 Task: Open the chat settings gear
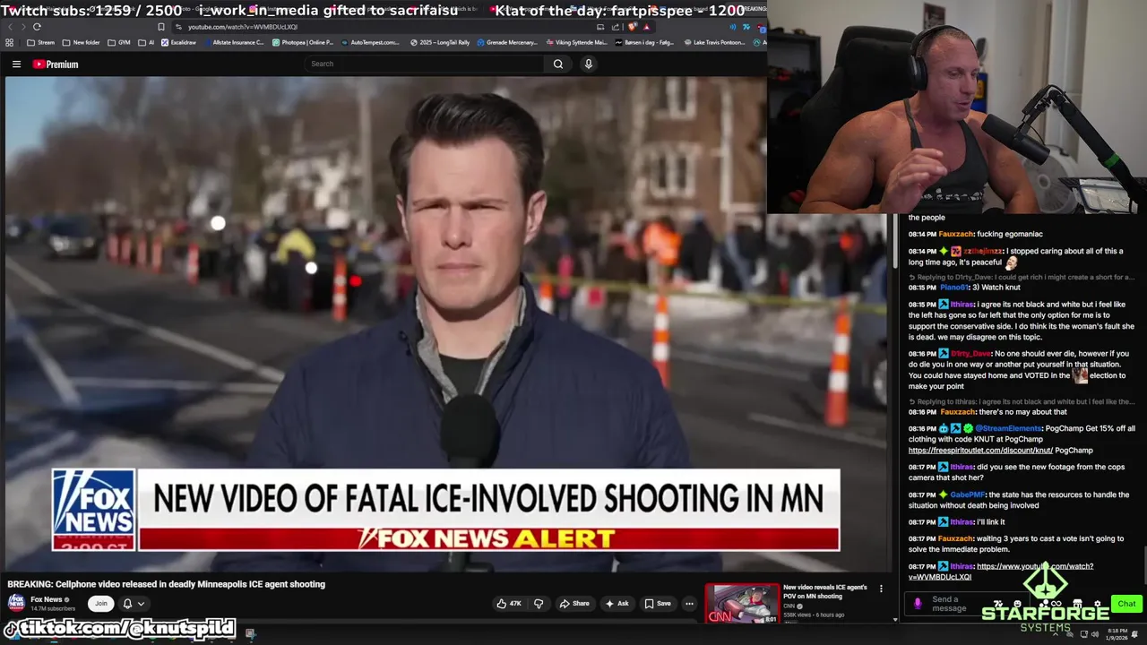coord(1098,604)
